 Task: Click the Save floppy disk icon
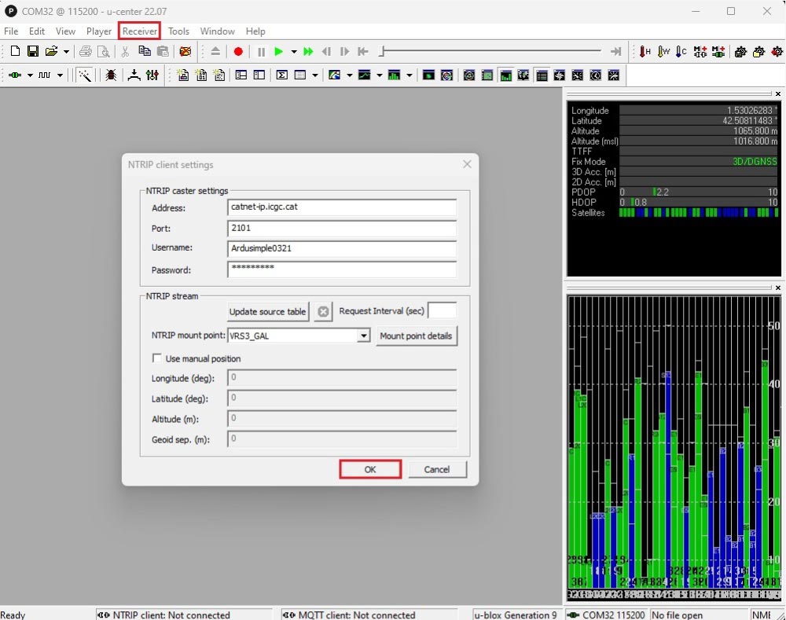pos(33,52)
